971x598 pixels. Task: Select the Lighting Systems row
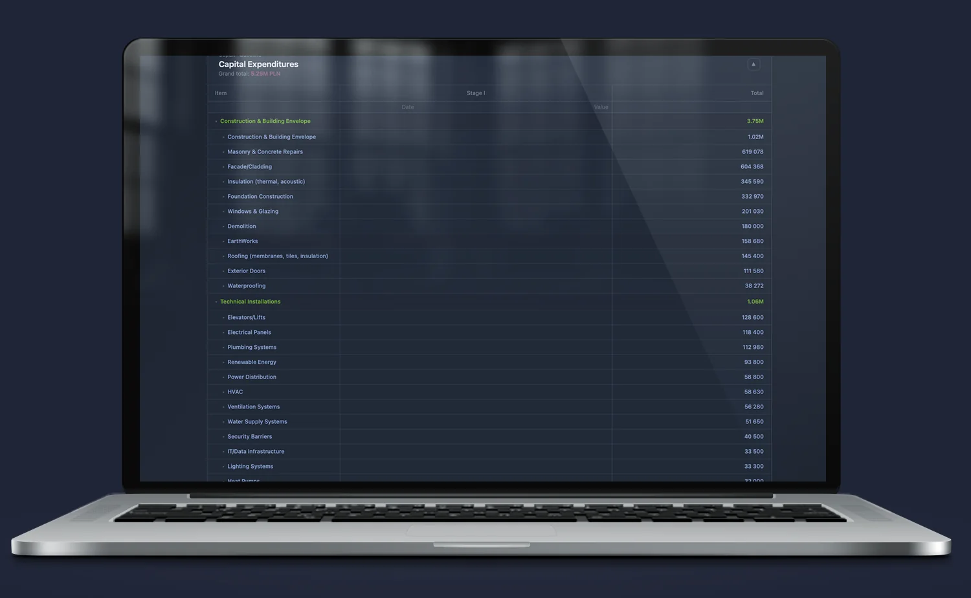coord(489,467)
